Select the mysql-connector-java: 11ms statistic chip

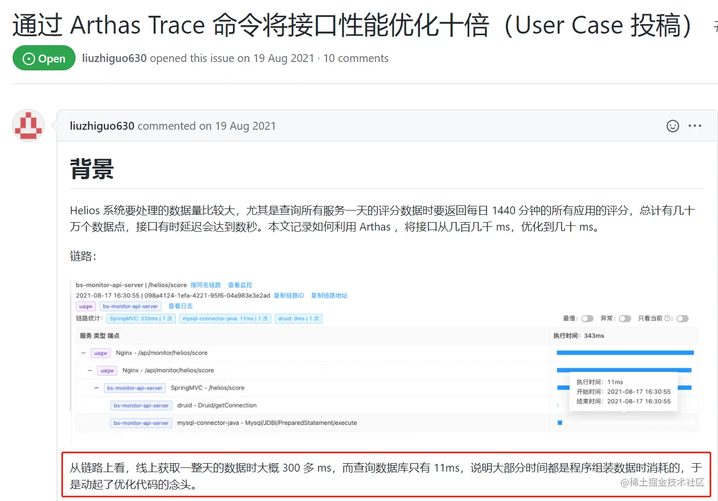pyautogui.click(x=225, y=319)
